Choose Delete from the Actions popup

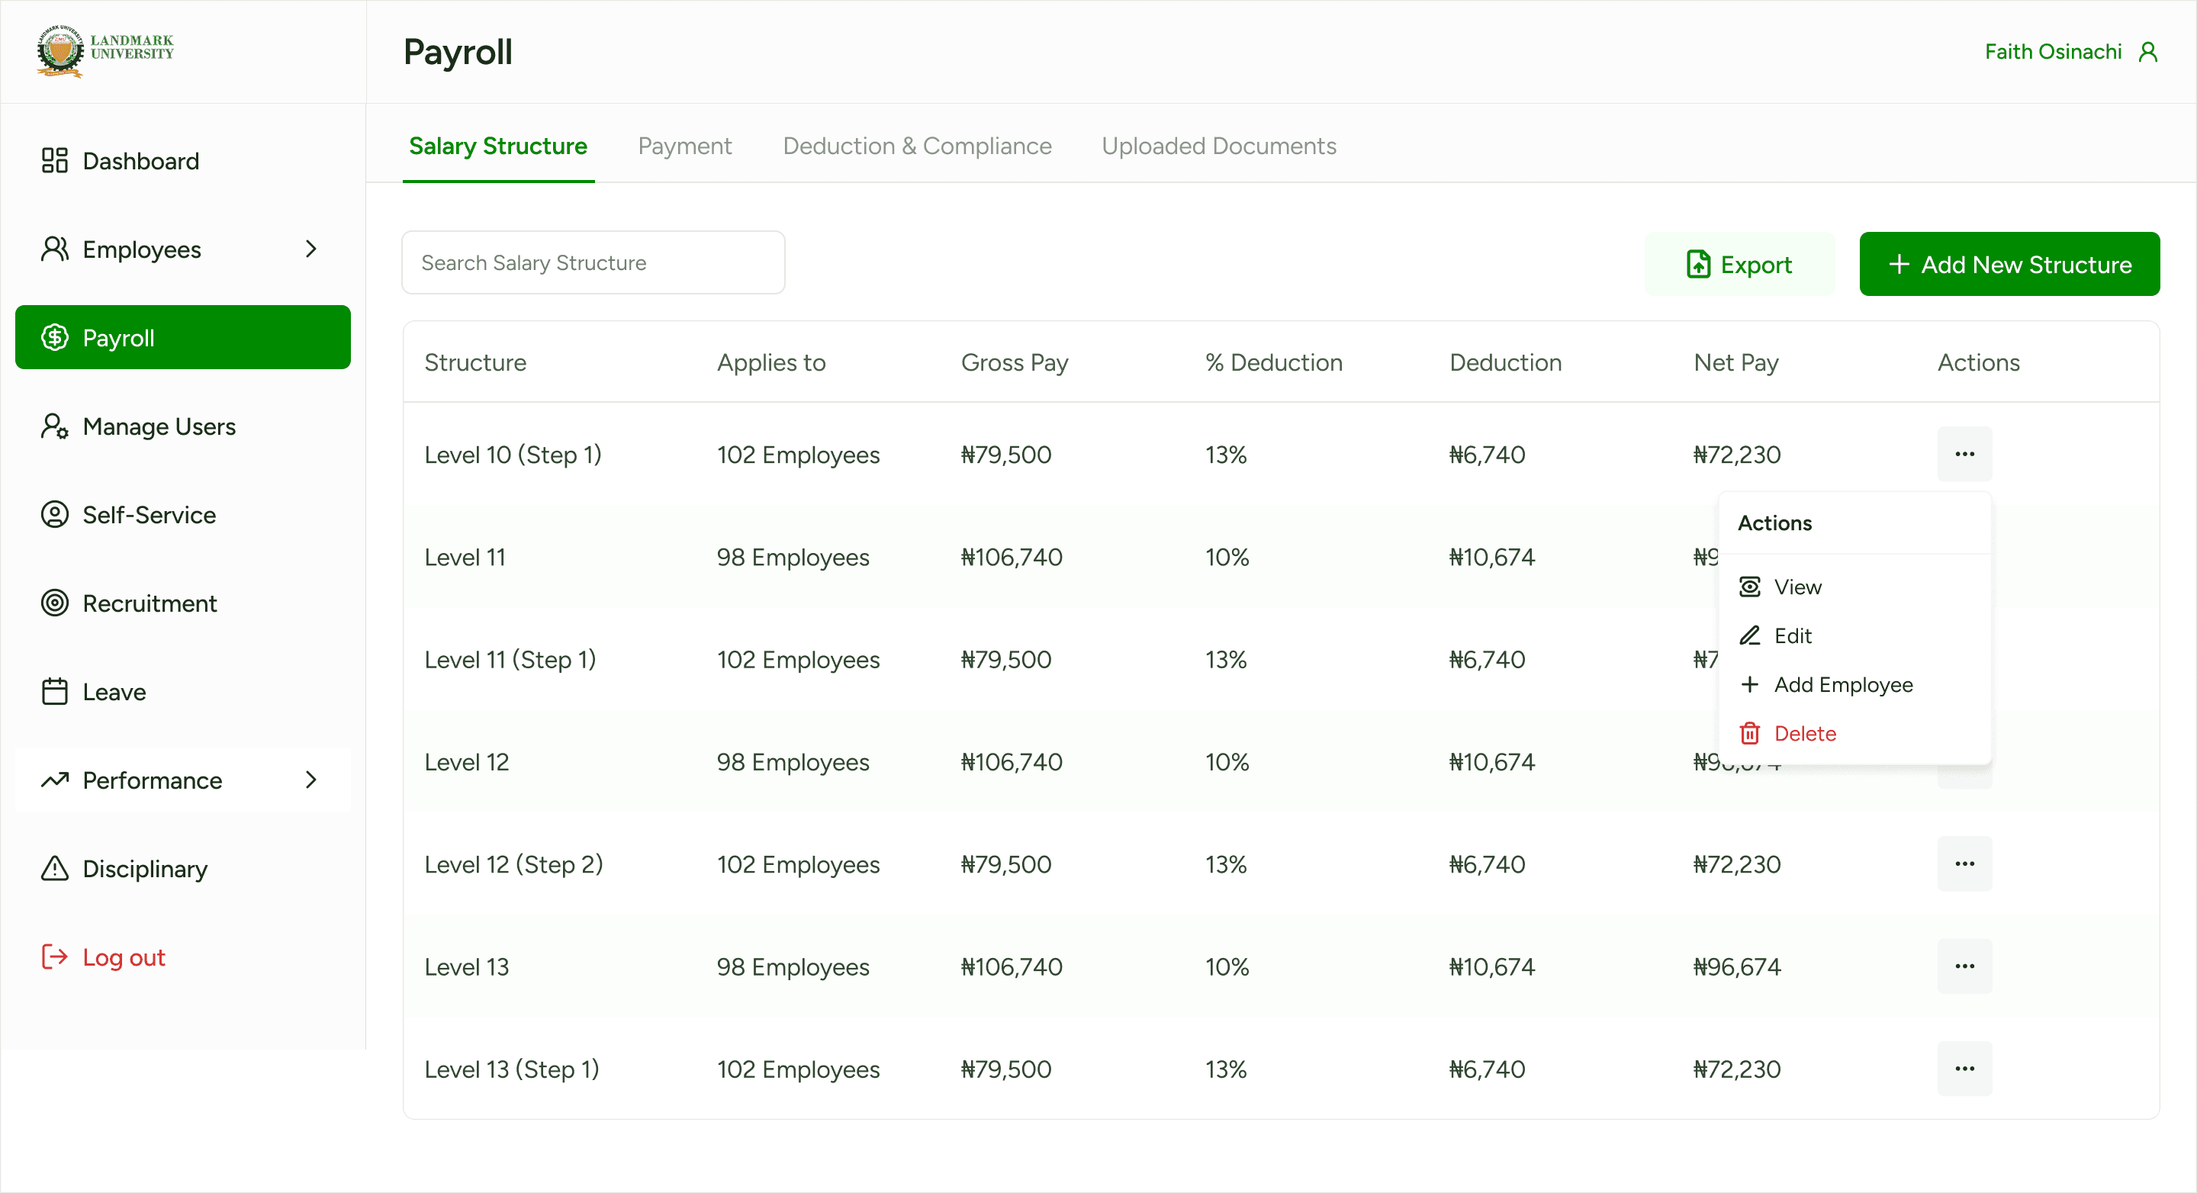[x=1804, y=733]
